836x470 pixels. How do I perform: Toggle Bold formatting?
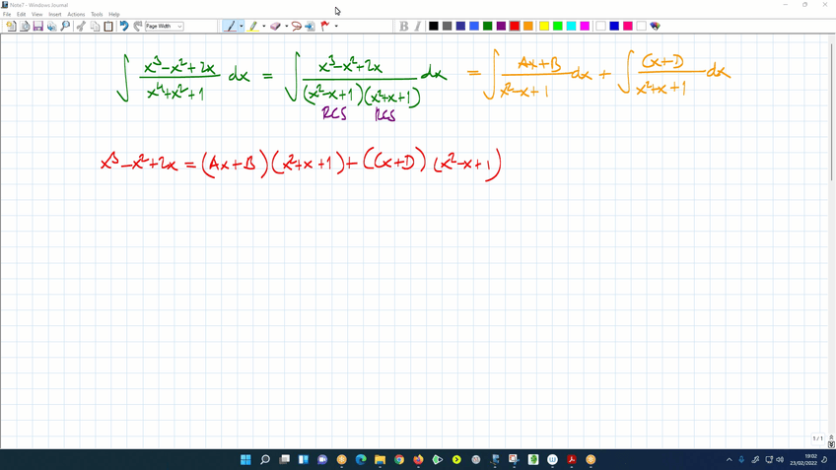click(x=403, y=27)
